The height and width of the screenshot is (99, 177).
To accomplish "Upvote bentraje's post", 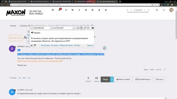I will 157,70.
